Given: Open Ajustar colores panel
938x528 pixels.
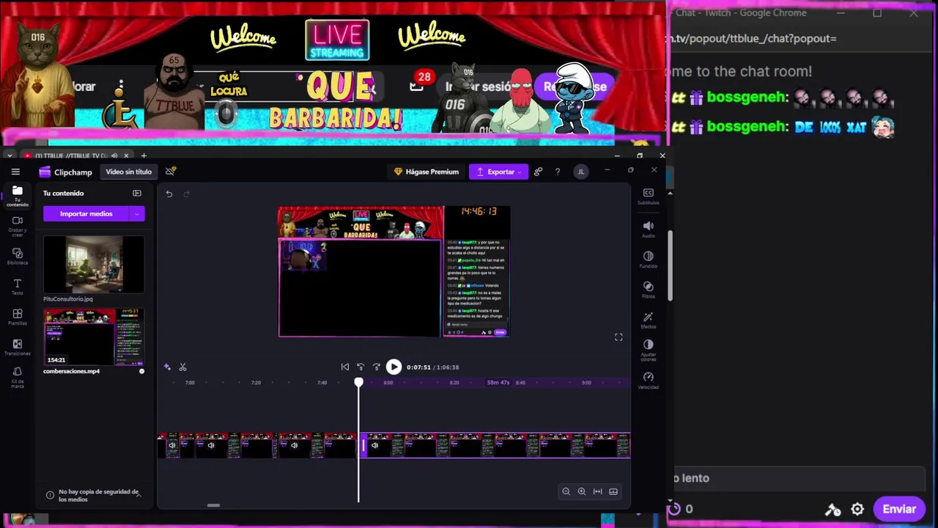Looking at the screenshot, I should 648,350.
